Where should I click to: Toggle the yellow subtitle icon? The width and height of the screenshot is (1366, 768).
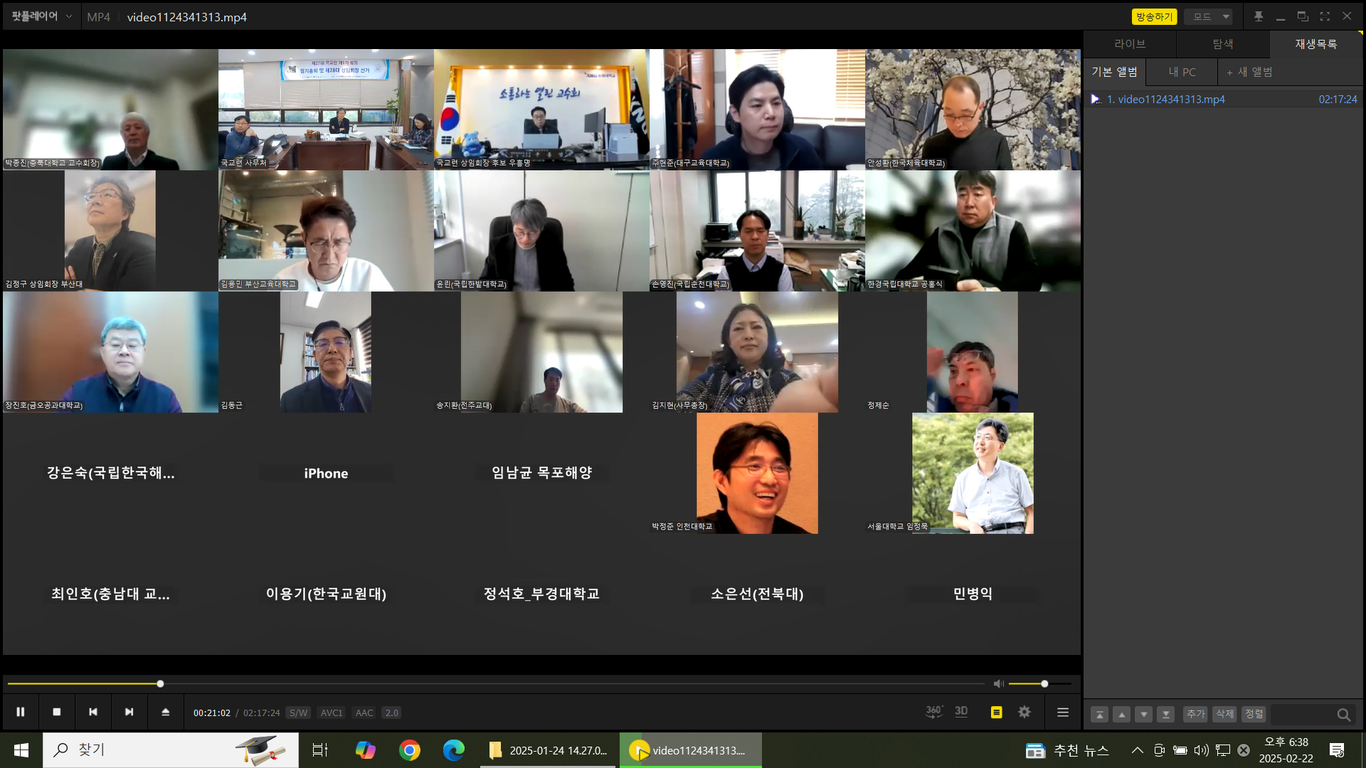click(x=996, y=712)
